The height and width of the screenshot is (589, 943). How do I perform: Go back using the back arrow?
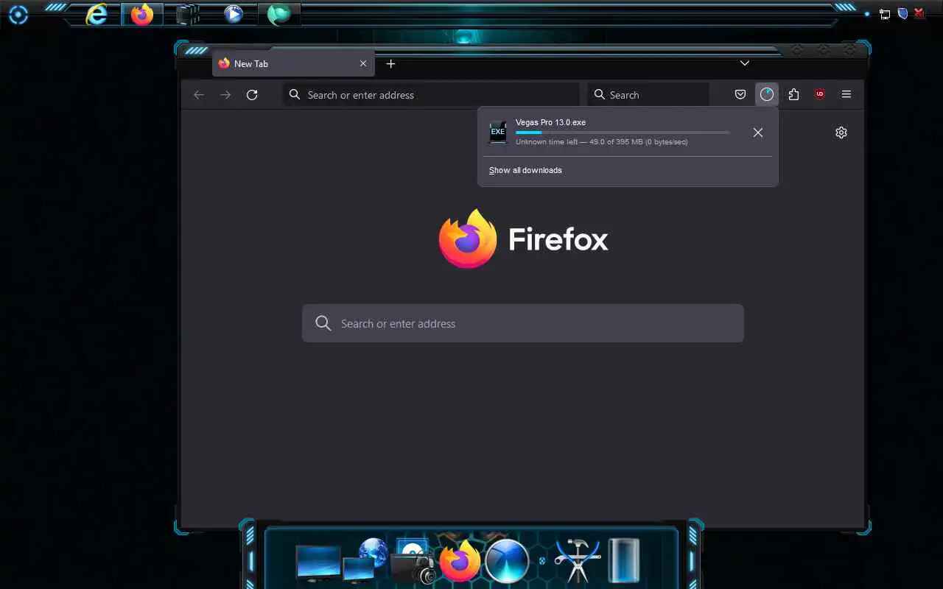(198, 95)
